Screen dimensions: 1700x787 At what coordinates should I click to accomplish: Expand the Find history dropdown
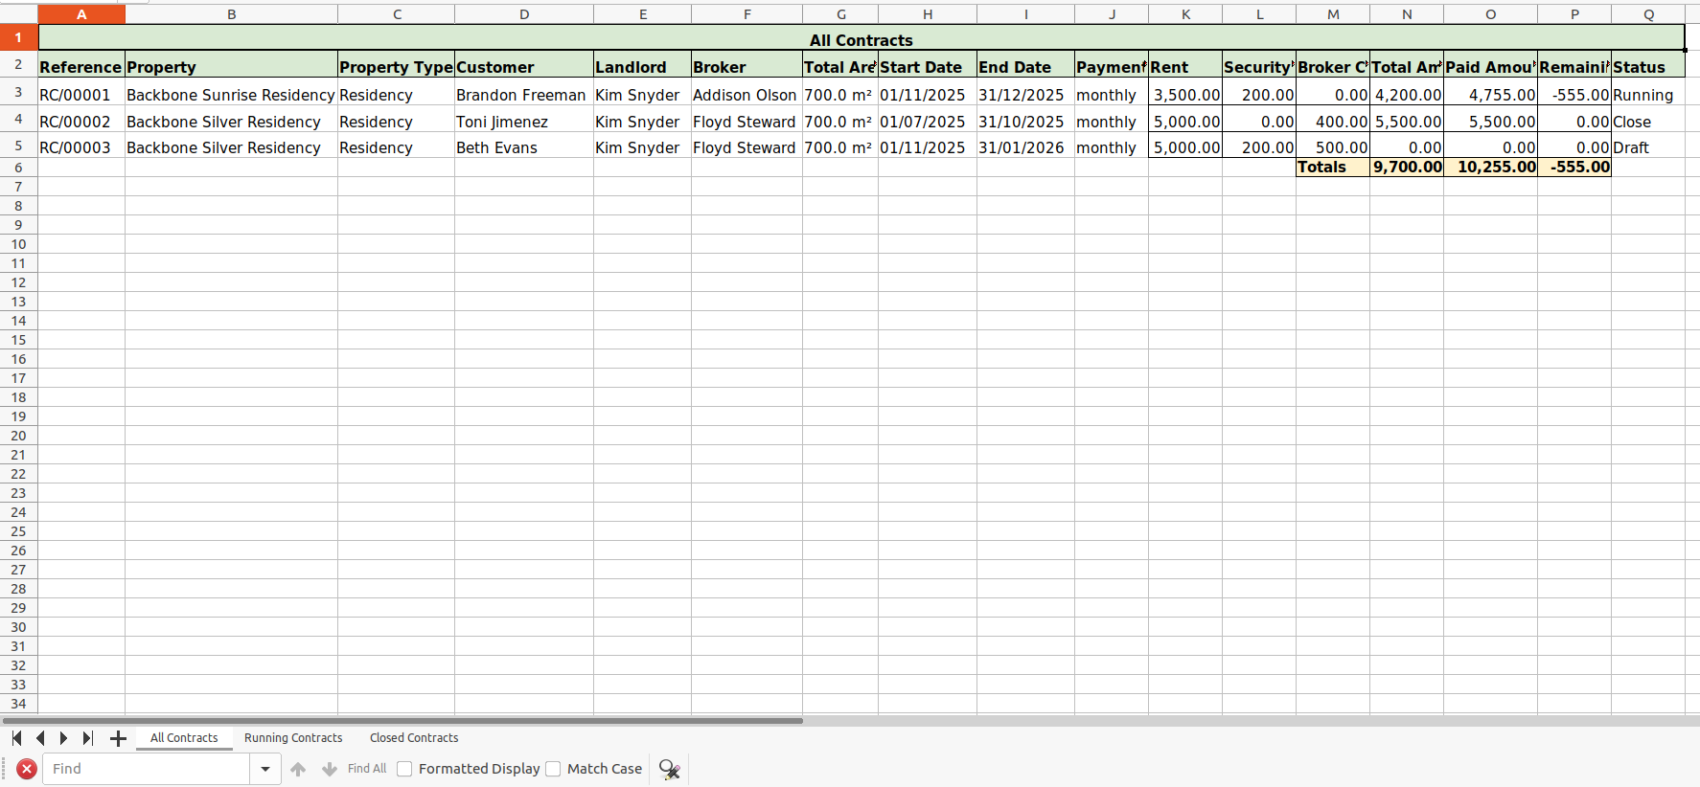tap(265, 769)
